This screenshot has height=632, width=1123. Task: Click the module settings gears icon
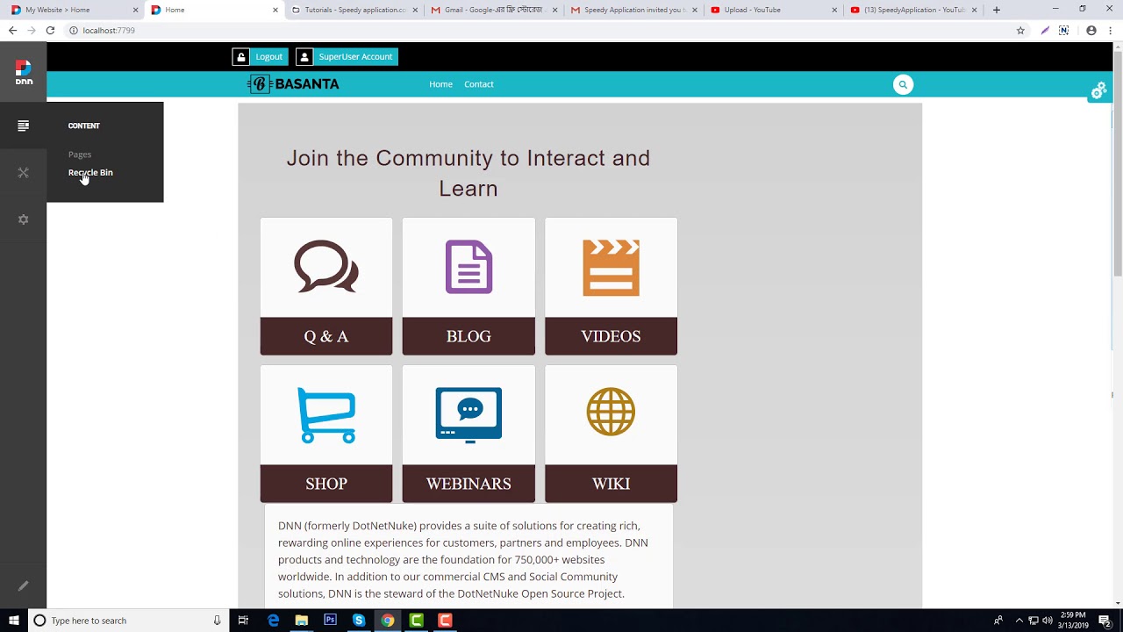coord(1098,90)
